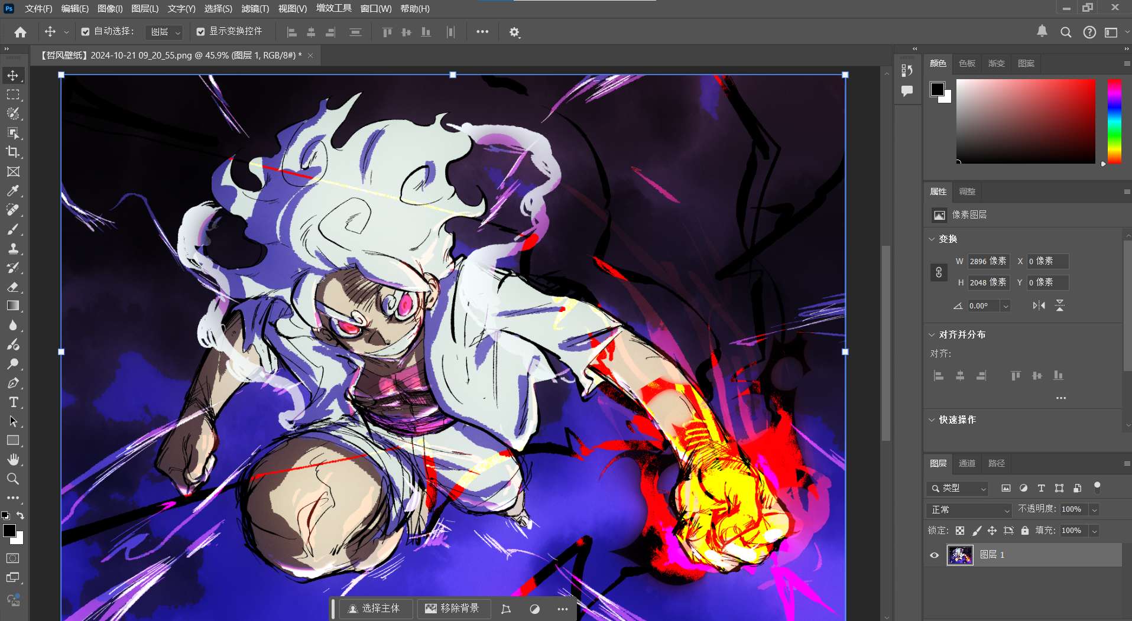The height and width of the screenshot is (621, 1132).
Task: Open the 填充 fill dropdown arrow
Action: coord(1094,531)
